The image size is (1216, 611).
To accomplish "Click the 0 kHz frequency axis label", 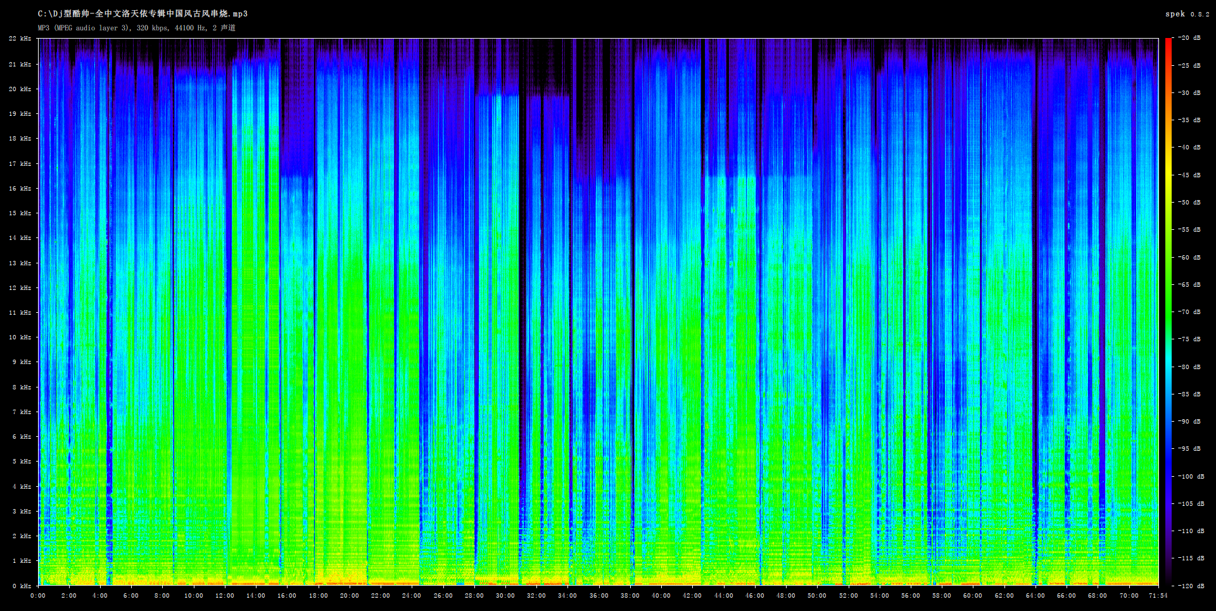I will 22,586.
